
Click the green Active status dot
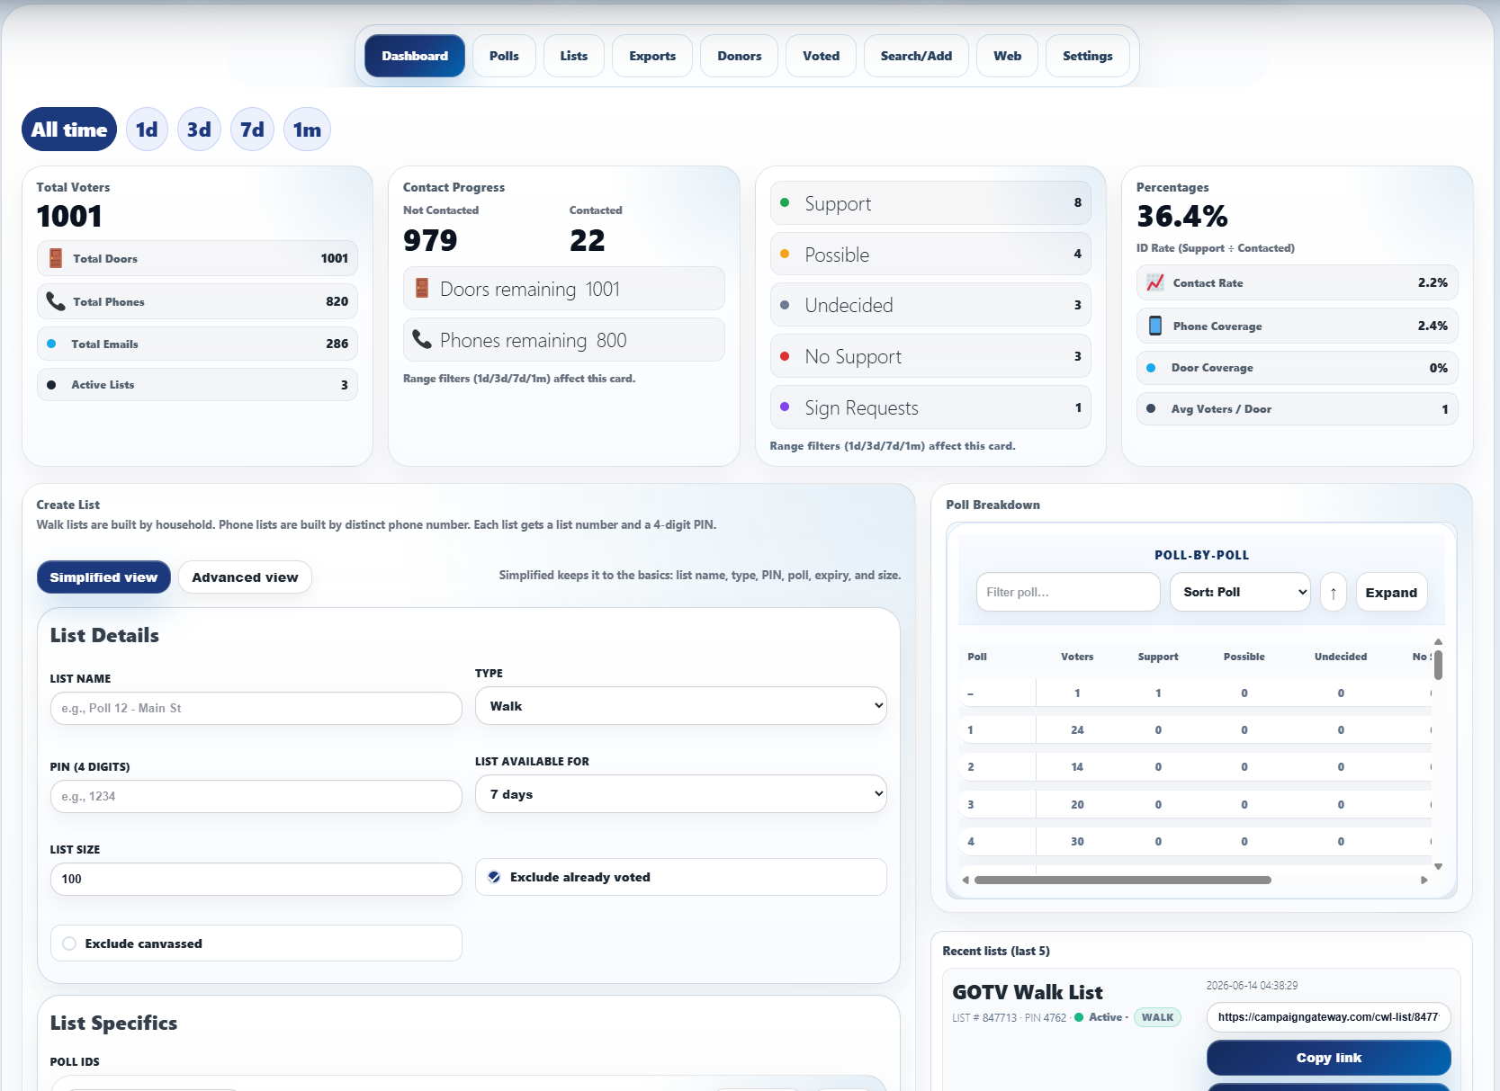(x=1079, y=1017)
